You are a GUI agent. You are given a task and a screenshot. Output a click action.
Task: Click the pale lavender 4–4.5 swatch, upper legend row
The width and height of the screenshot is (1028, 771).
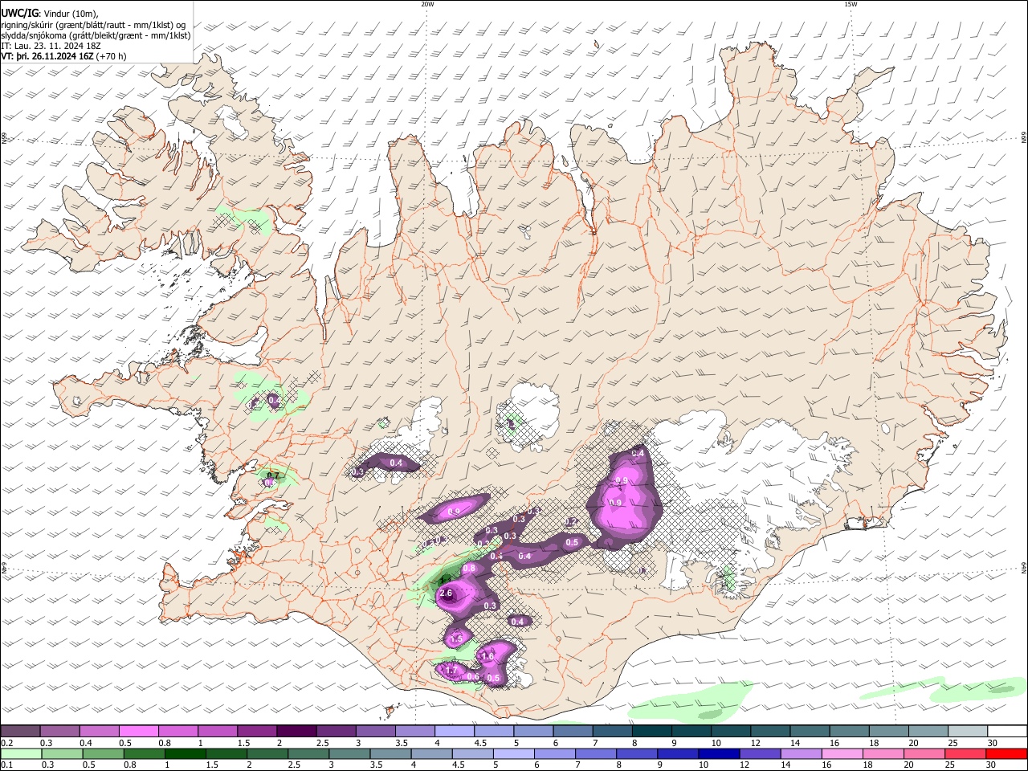click(x=455, y=731)
